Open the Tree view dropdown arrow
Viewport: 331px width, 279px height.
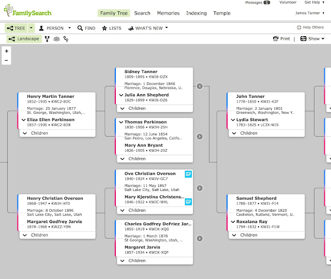tap(31, 28)
